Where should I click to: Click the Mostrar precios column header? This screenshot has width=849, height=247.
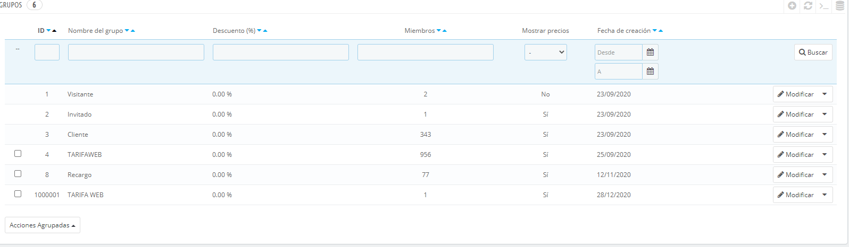545,31
